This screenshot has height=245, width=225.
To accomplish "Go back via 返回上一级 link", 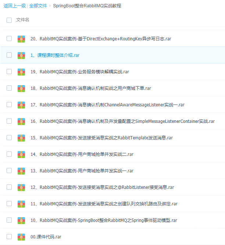I will (15, 6).
